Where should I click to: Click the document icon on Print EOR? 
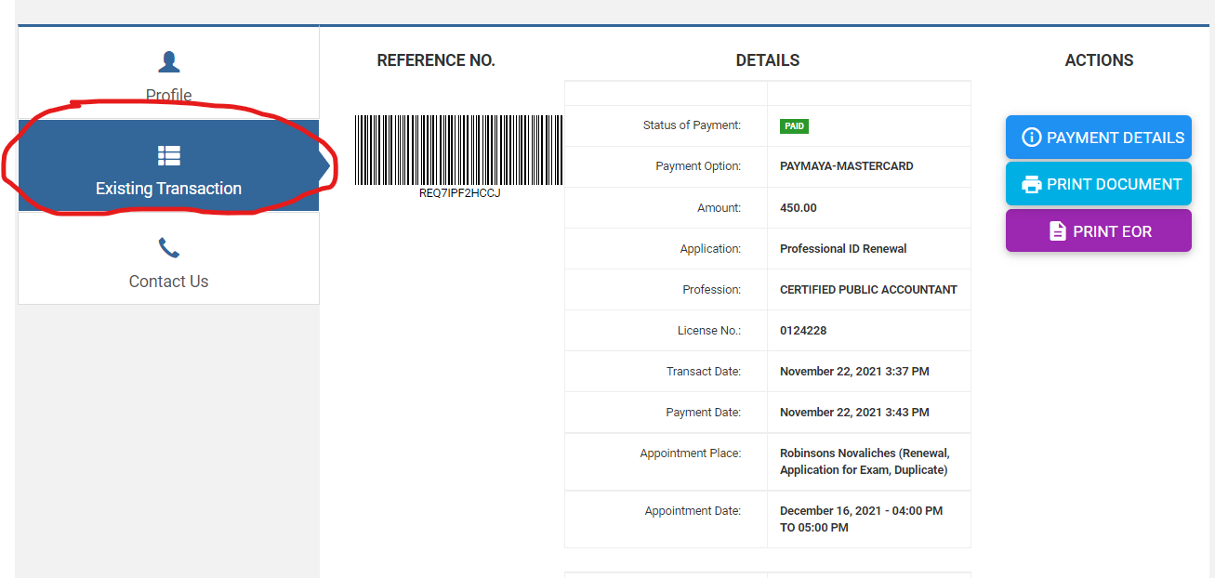[x=1058, y=231]
